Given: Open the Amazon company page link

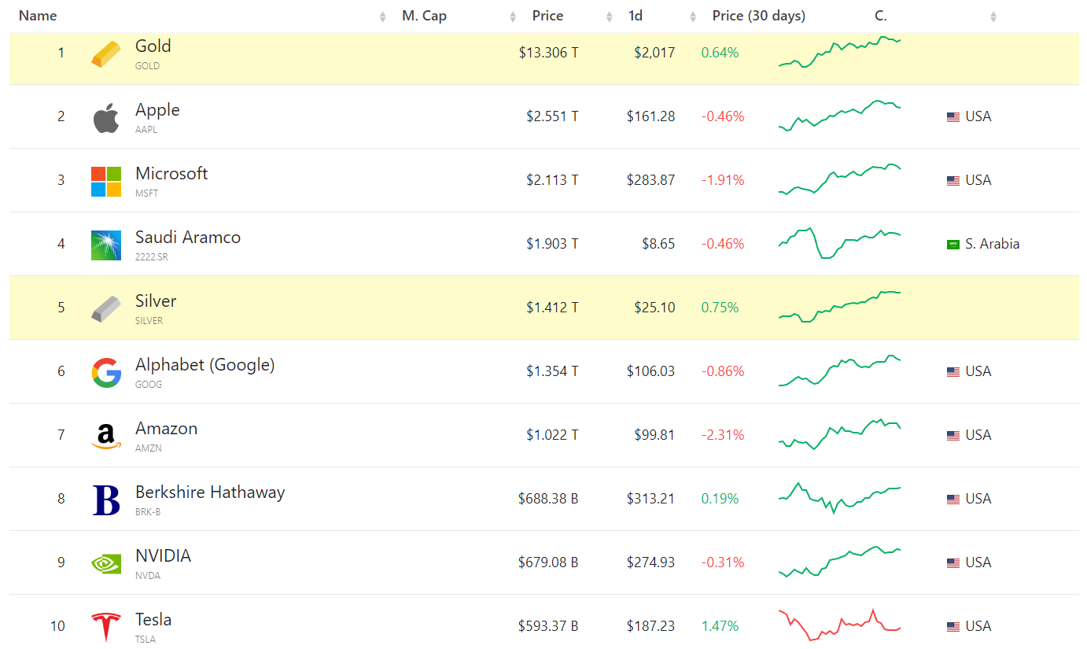Looking at the screenshot, I should click(167, 429).
